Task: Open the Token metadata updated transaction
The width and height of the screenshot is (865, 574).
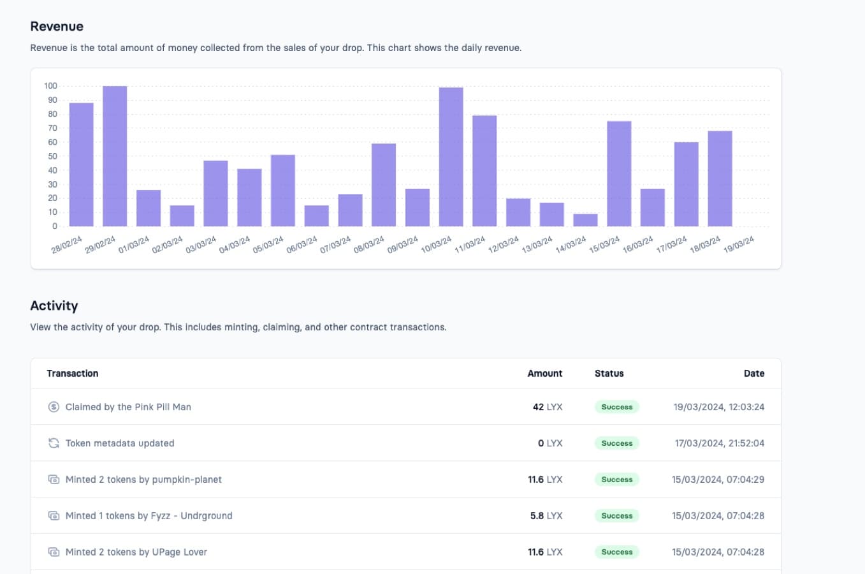Action: click(120, 443)
